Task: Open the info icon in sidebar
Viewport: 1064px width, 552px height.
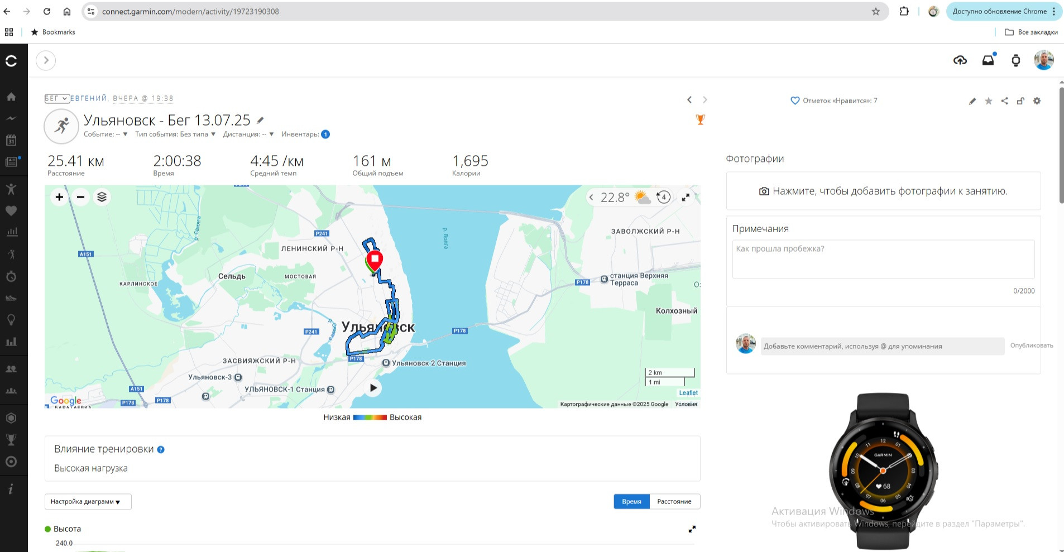Action: point(11,489)
